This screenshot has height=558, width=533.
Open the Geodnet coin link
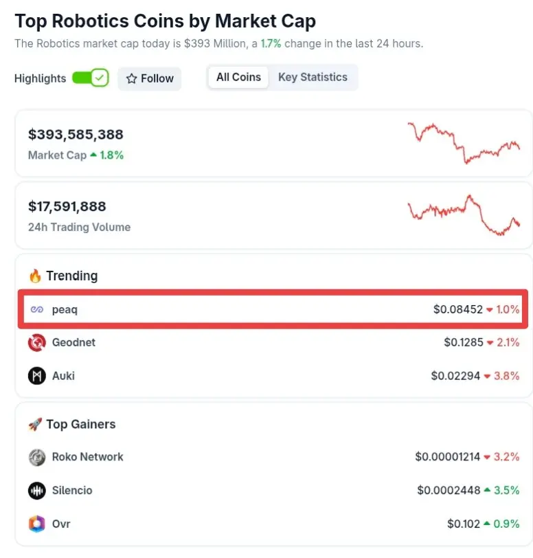[x=73, y=342]
